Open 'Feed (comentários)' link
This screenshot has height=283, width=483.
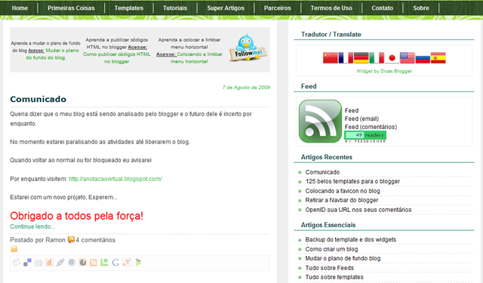click(371, 127)
